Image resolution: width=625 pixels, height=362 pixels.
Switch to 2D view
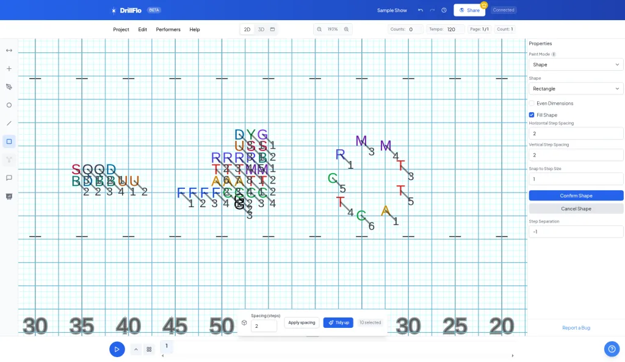(x=247, y=29)
